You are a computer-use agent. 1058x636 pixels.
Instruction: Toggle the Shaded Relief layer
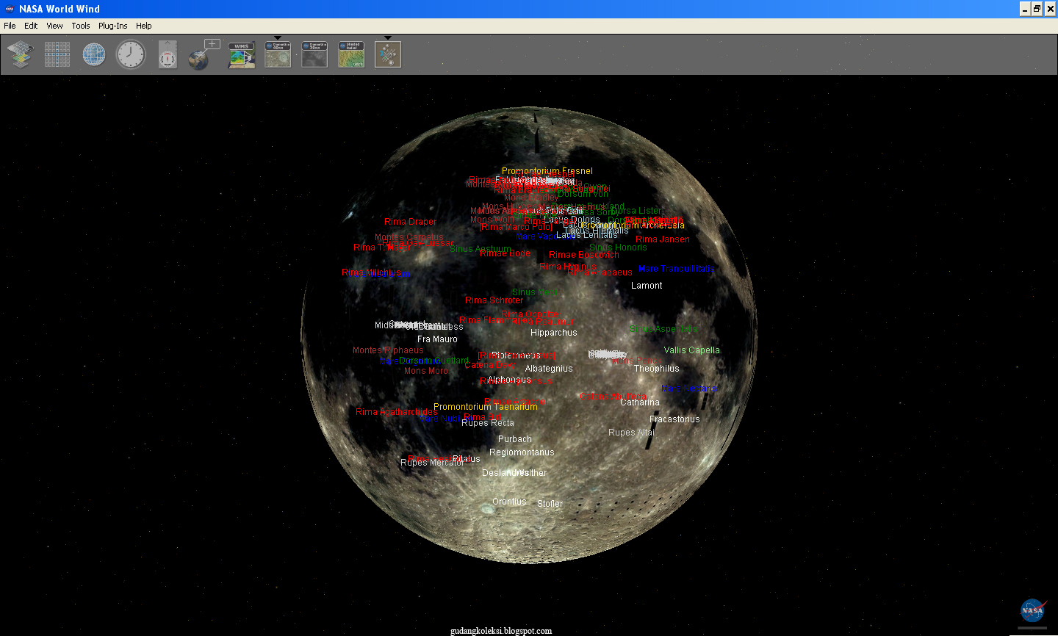351,54
